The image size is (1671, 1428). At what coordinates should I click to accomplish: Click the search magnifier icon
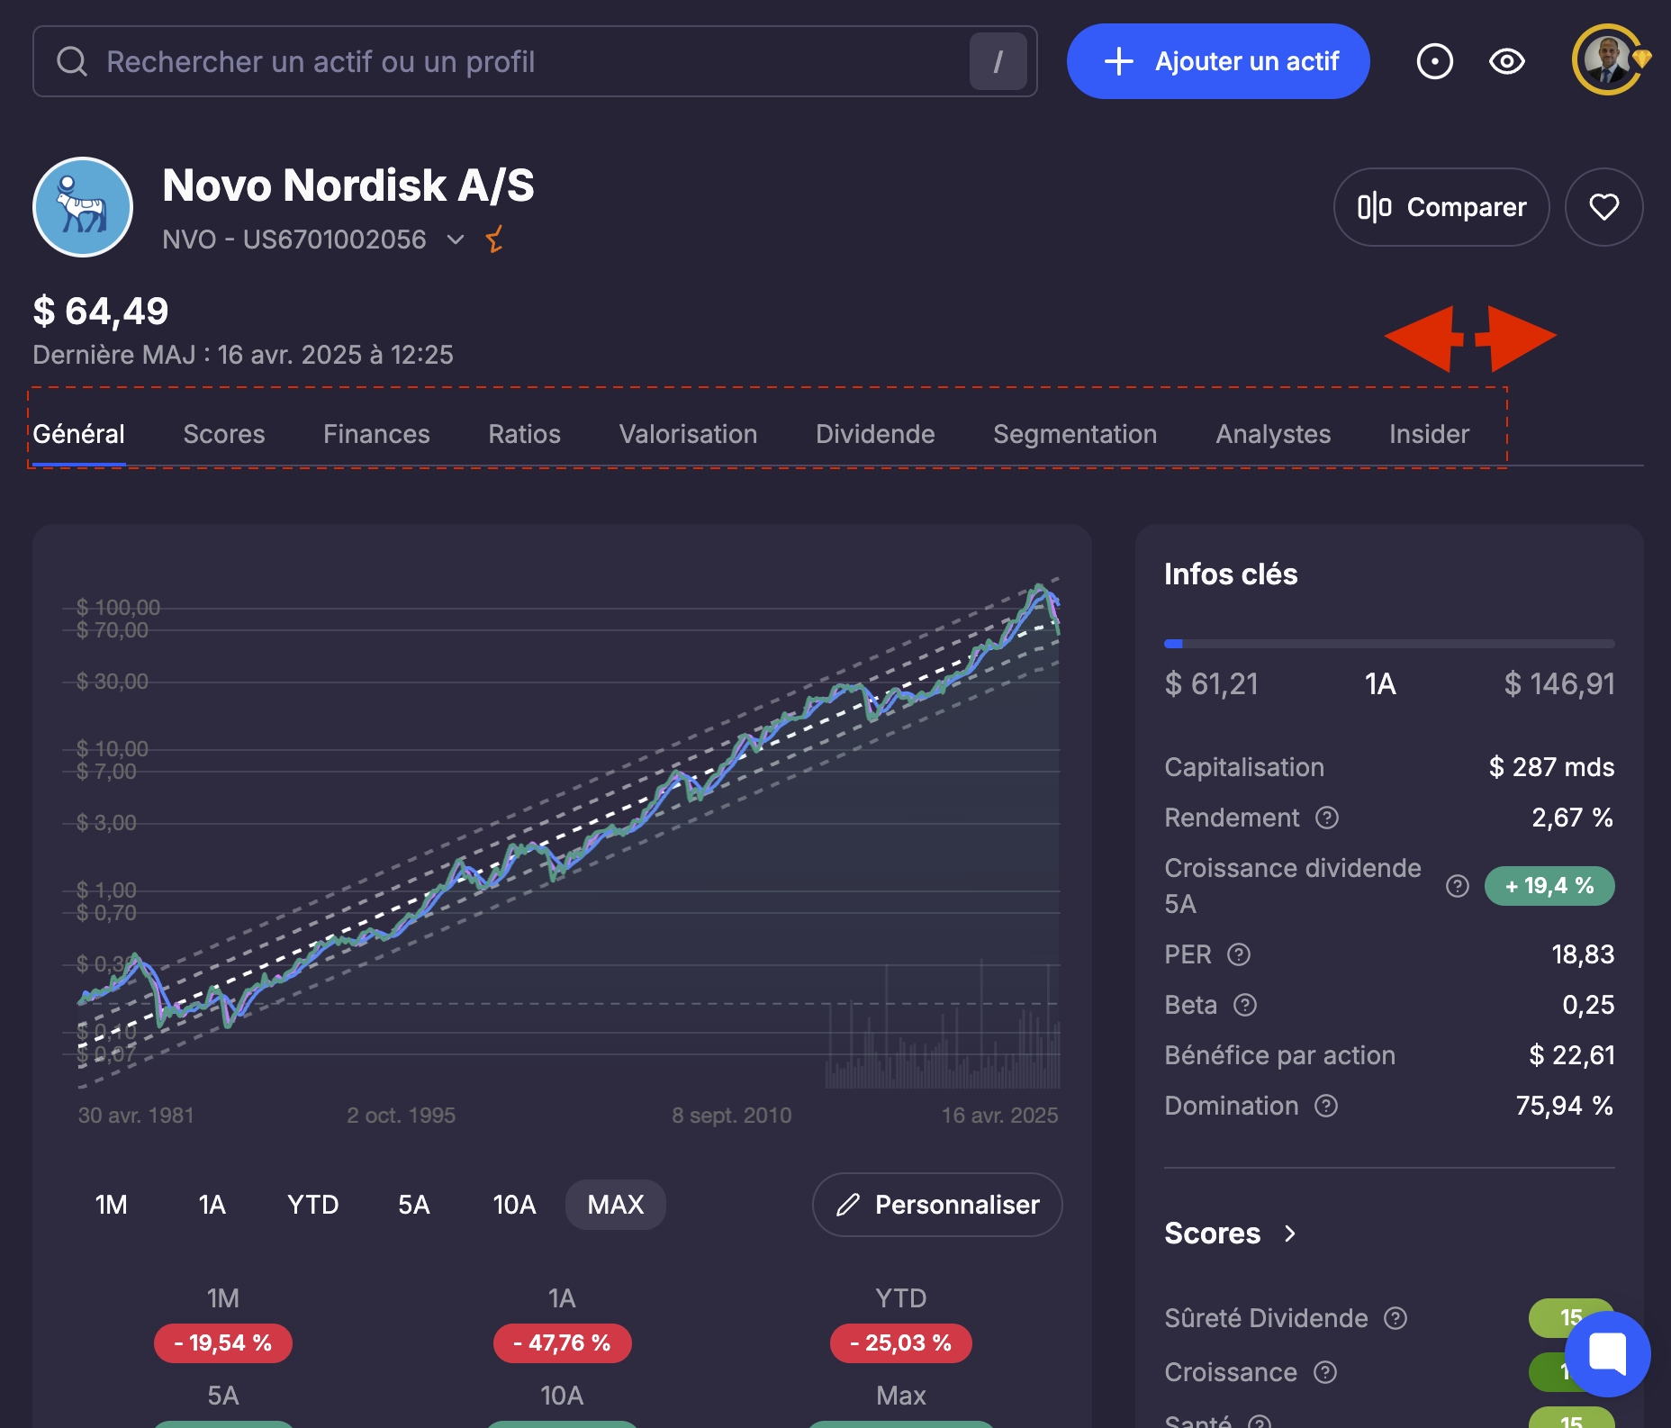[72, 61]
